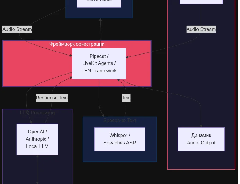
Task: Click the partially visible node at top right
Action: [201, 2]
